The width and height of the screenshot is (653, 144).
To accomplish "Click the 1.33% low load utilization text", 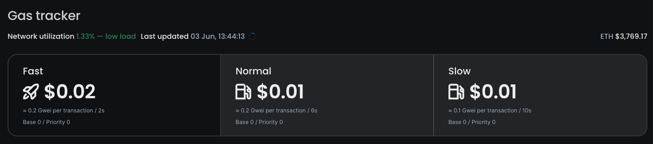I will 106,36.
